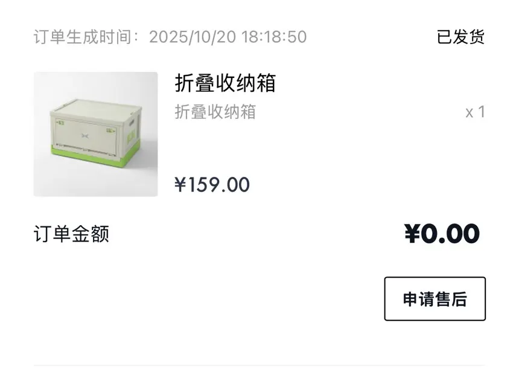Click the gray 折叠收纳箱 subtitle text
The height and width of the screenshot is (390, 519).
[x=215, y=112]
